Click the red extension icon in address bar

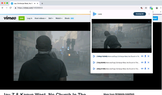(x=141, y=8)
